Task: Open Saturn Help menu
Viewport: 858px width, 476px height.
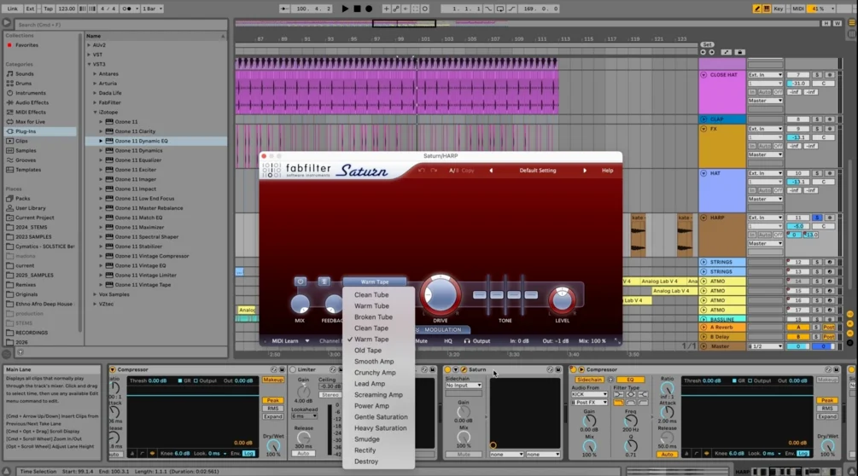Action: [x=607, y=171]
